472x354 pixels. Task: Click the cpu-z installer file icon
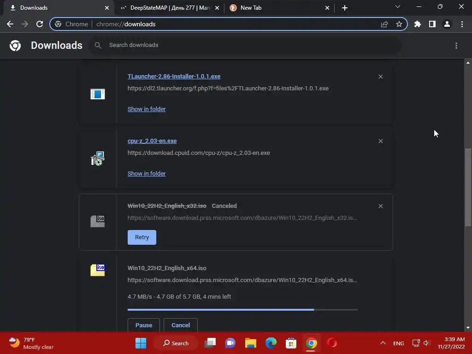click(x=98, y=159)
